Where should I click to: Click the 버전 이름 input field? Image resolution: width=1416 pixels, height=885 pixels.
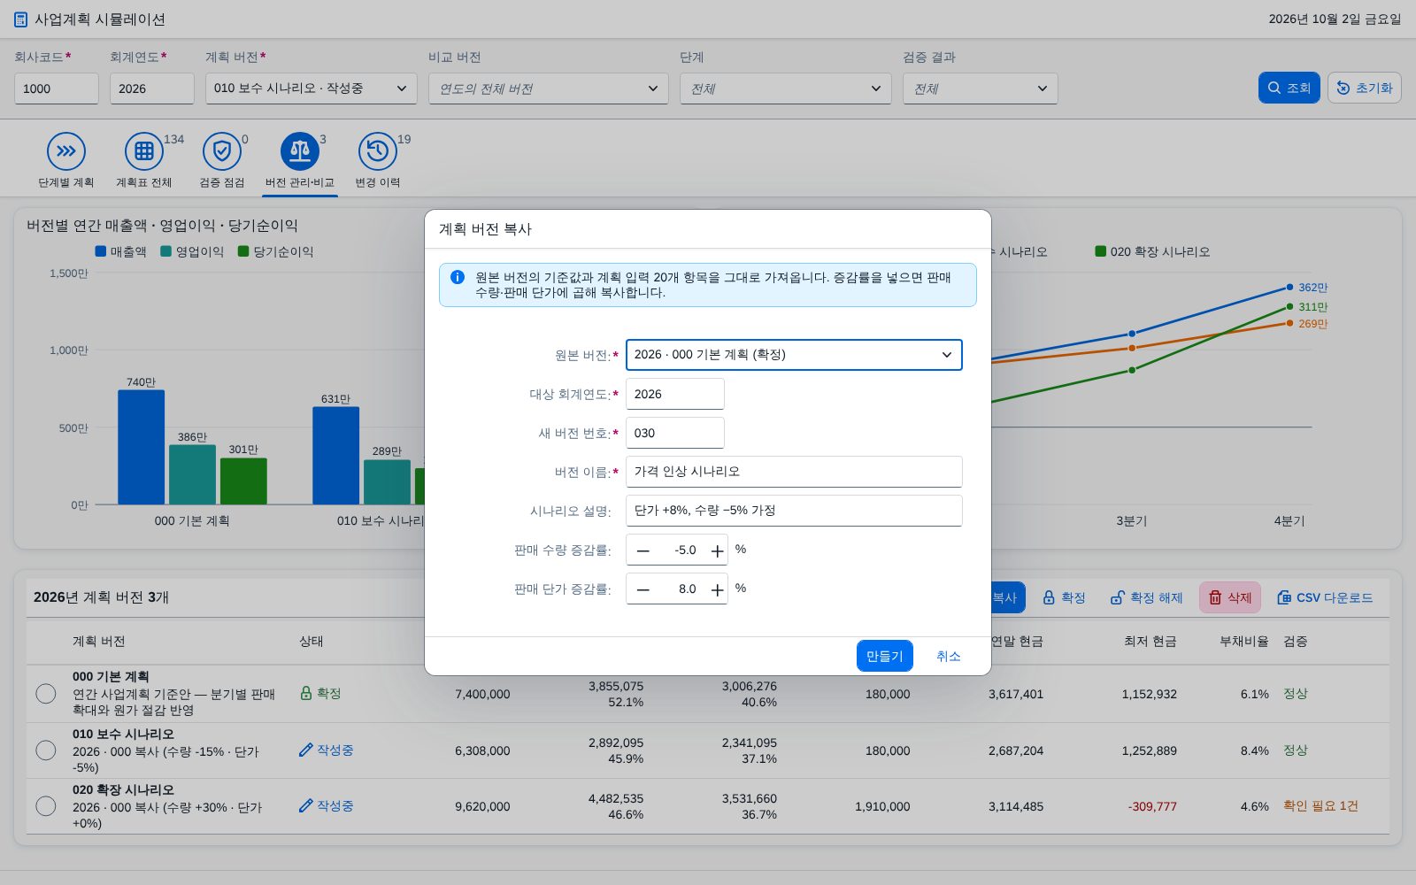coord(794,472)
